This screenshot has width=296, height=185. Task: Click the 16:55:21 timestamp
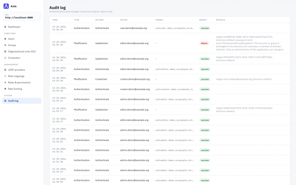tap(60, 100)
